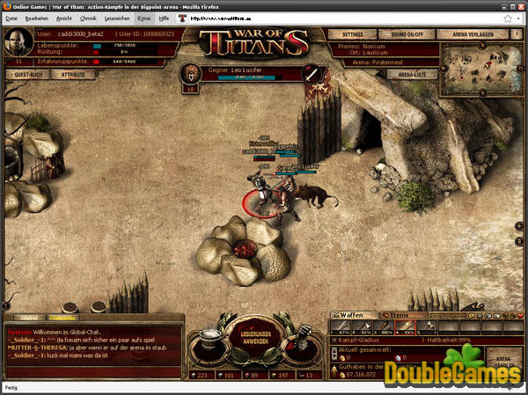Click the gold balance 87.316.072
This screenshot has height=395, width=528.
click(362, 375)
